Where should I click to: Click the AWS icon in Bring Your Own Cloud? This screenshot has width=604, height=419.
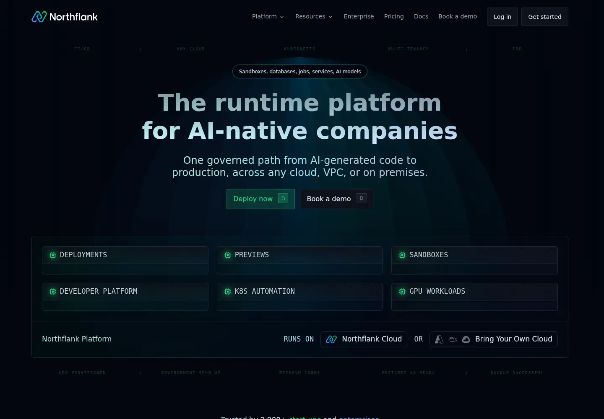[x=453, y=339]
